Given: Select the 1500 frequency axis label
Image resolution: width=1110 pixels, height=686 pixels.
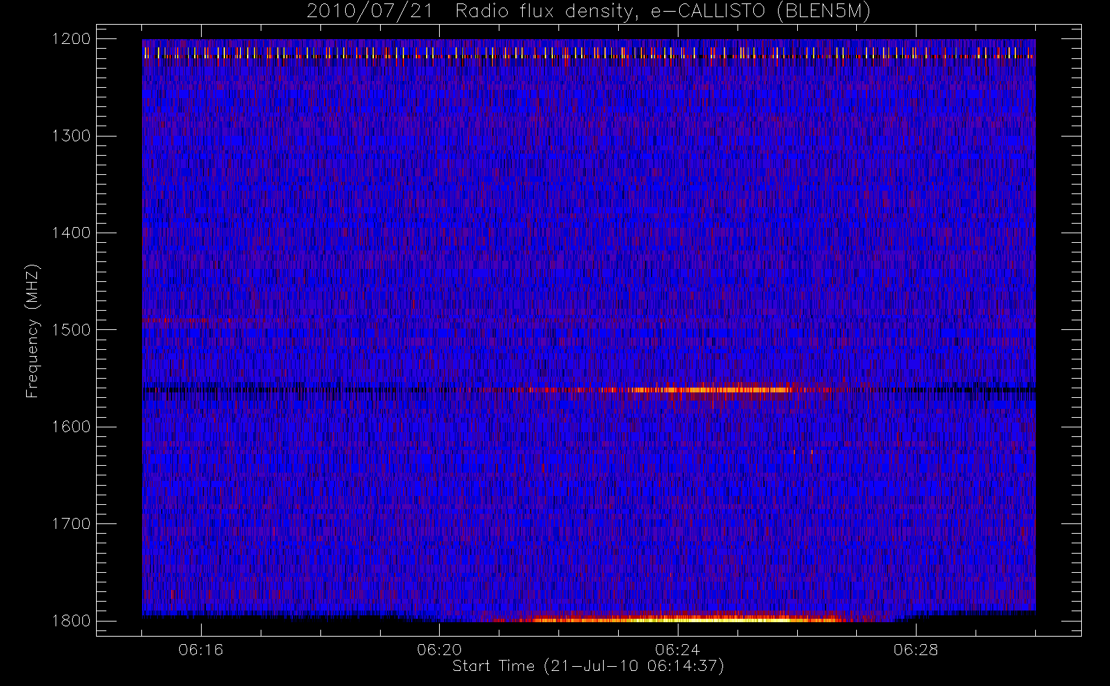Looking at the screenshot, I should click(71, 330).
